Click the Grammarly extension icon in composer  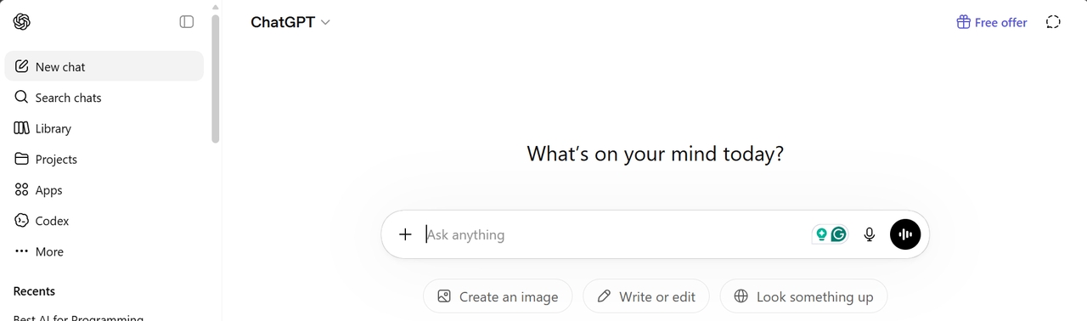coord(839,234)
